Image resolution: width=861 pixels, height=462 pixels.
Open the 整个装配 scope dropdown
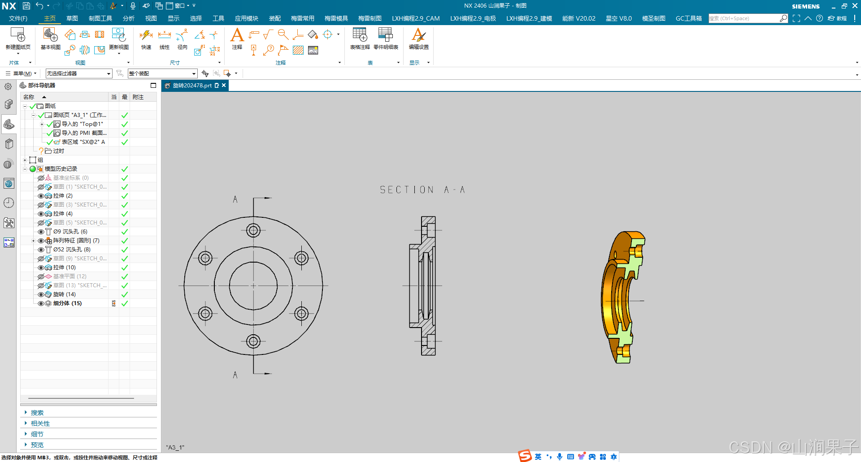point(162,73)
